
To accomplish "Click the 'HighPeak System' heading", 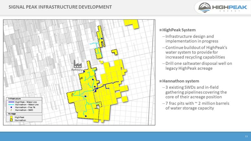I will coord(179,30).
